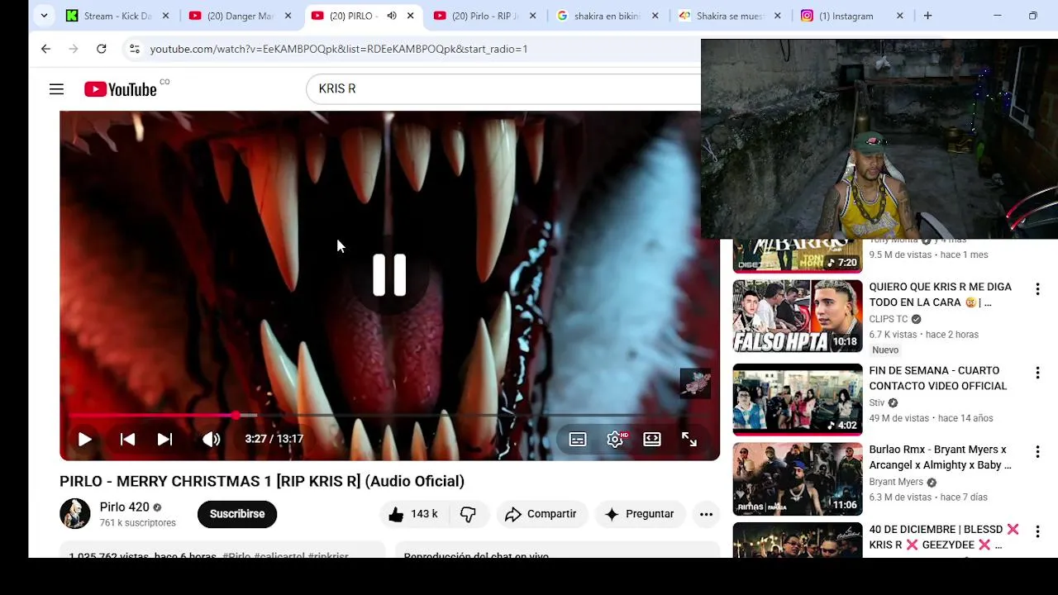The image size is (1058, 595).
Task: Open the Preguntar AI button
Action: [x=641, y=514]
